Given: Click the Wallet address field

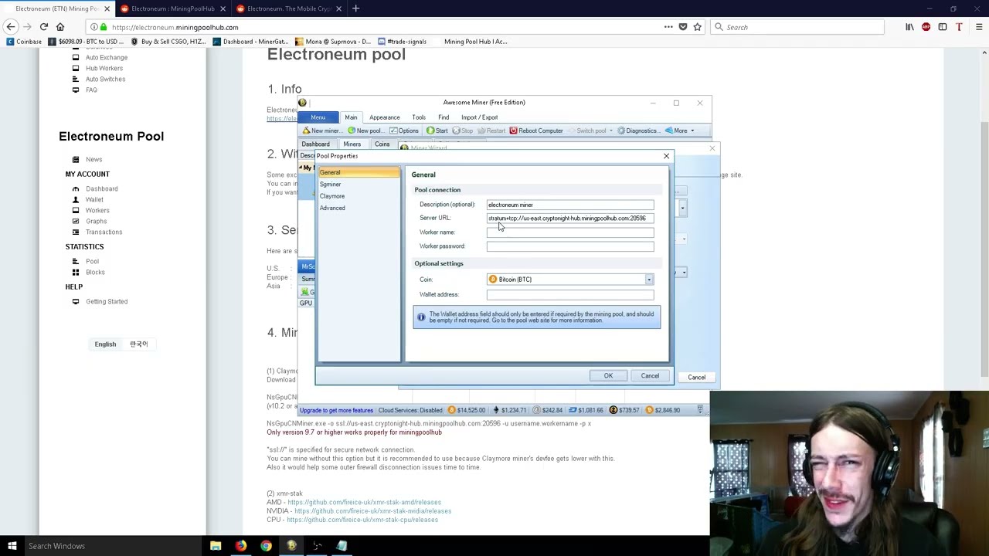Looking at the screenshot, I should tap(570, 294).
